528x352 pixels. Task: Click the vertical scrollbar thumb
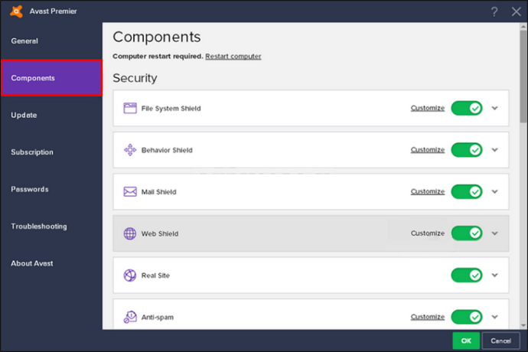[x=523, y=76]
